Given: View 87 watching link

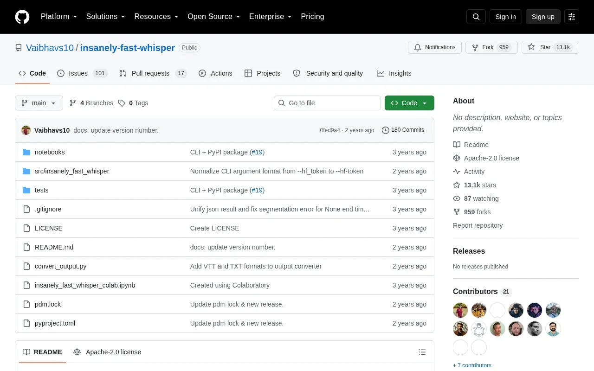Looking at the screenshot, I should click(x=476, y=198).
